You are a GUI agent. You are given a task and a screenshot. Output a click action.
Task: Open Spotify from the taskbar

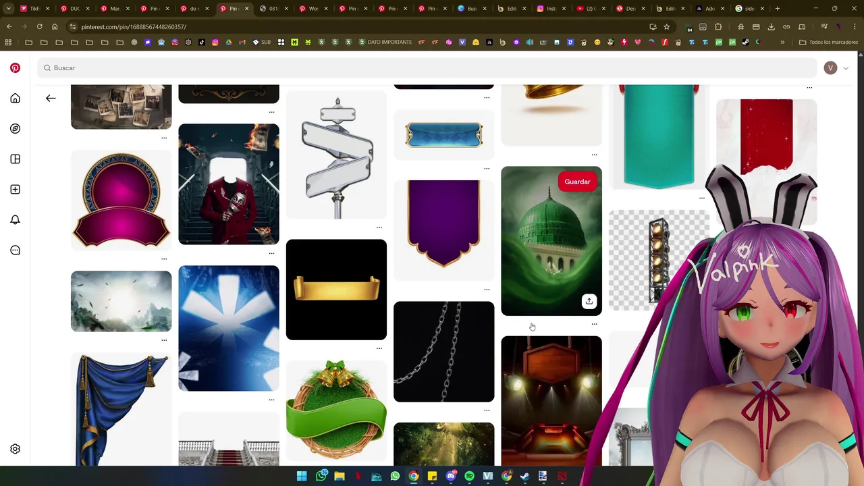tap(469, 476)
